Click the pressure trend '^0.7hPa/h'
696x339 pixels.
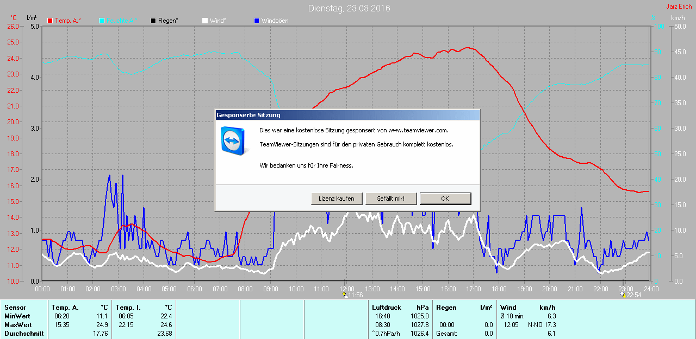click(386, 334)
